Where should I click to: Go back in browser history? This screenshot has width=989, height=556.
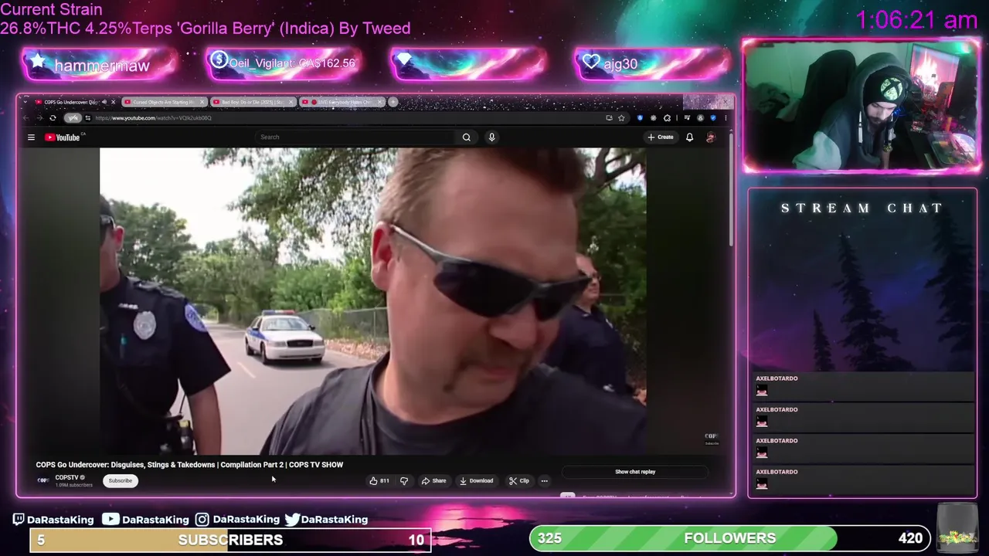point(26,118)
